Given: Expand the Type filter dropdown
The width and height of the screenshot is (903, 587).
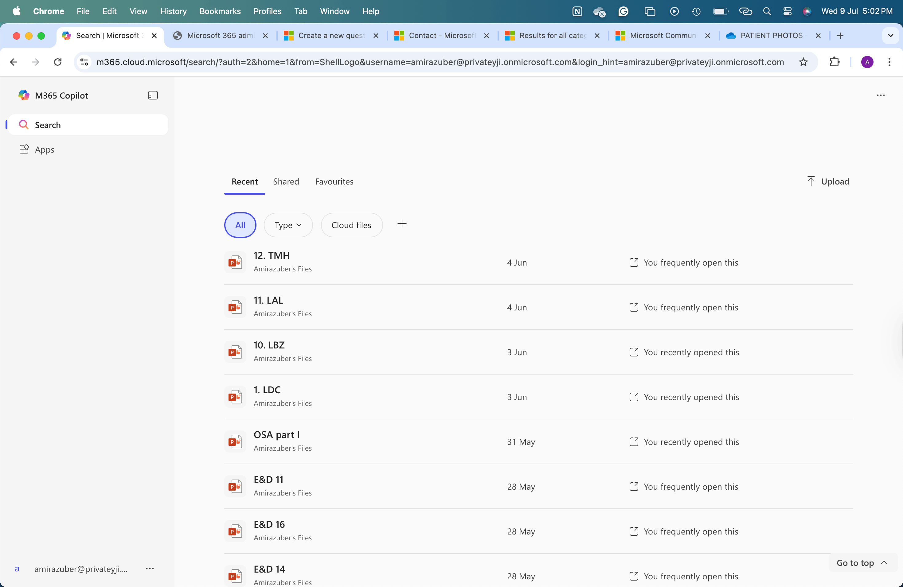Looking at the screenshot, I should point(288,225).
